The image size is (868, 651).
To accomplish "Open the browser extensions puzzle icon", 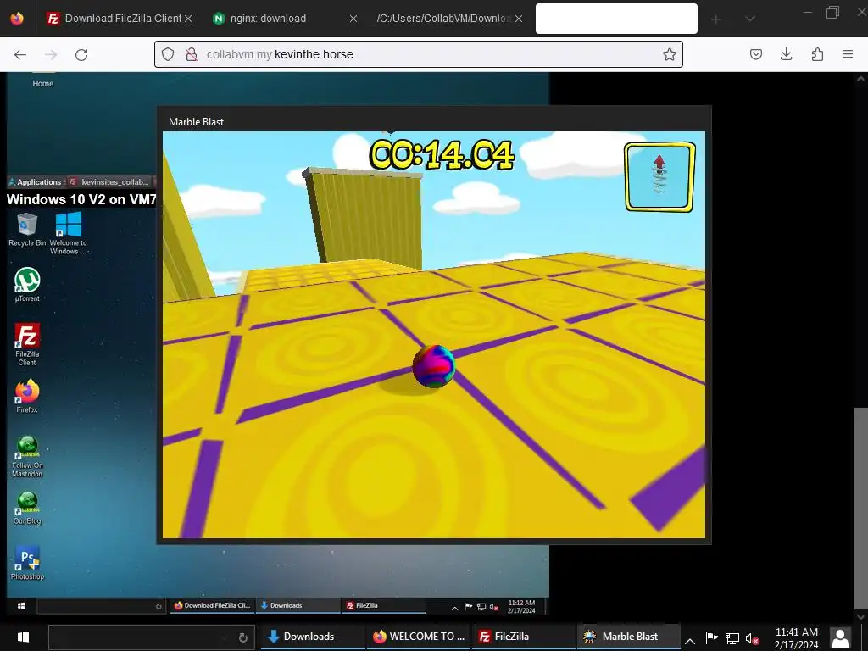I will [817, 54].
